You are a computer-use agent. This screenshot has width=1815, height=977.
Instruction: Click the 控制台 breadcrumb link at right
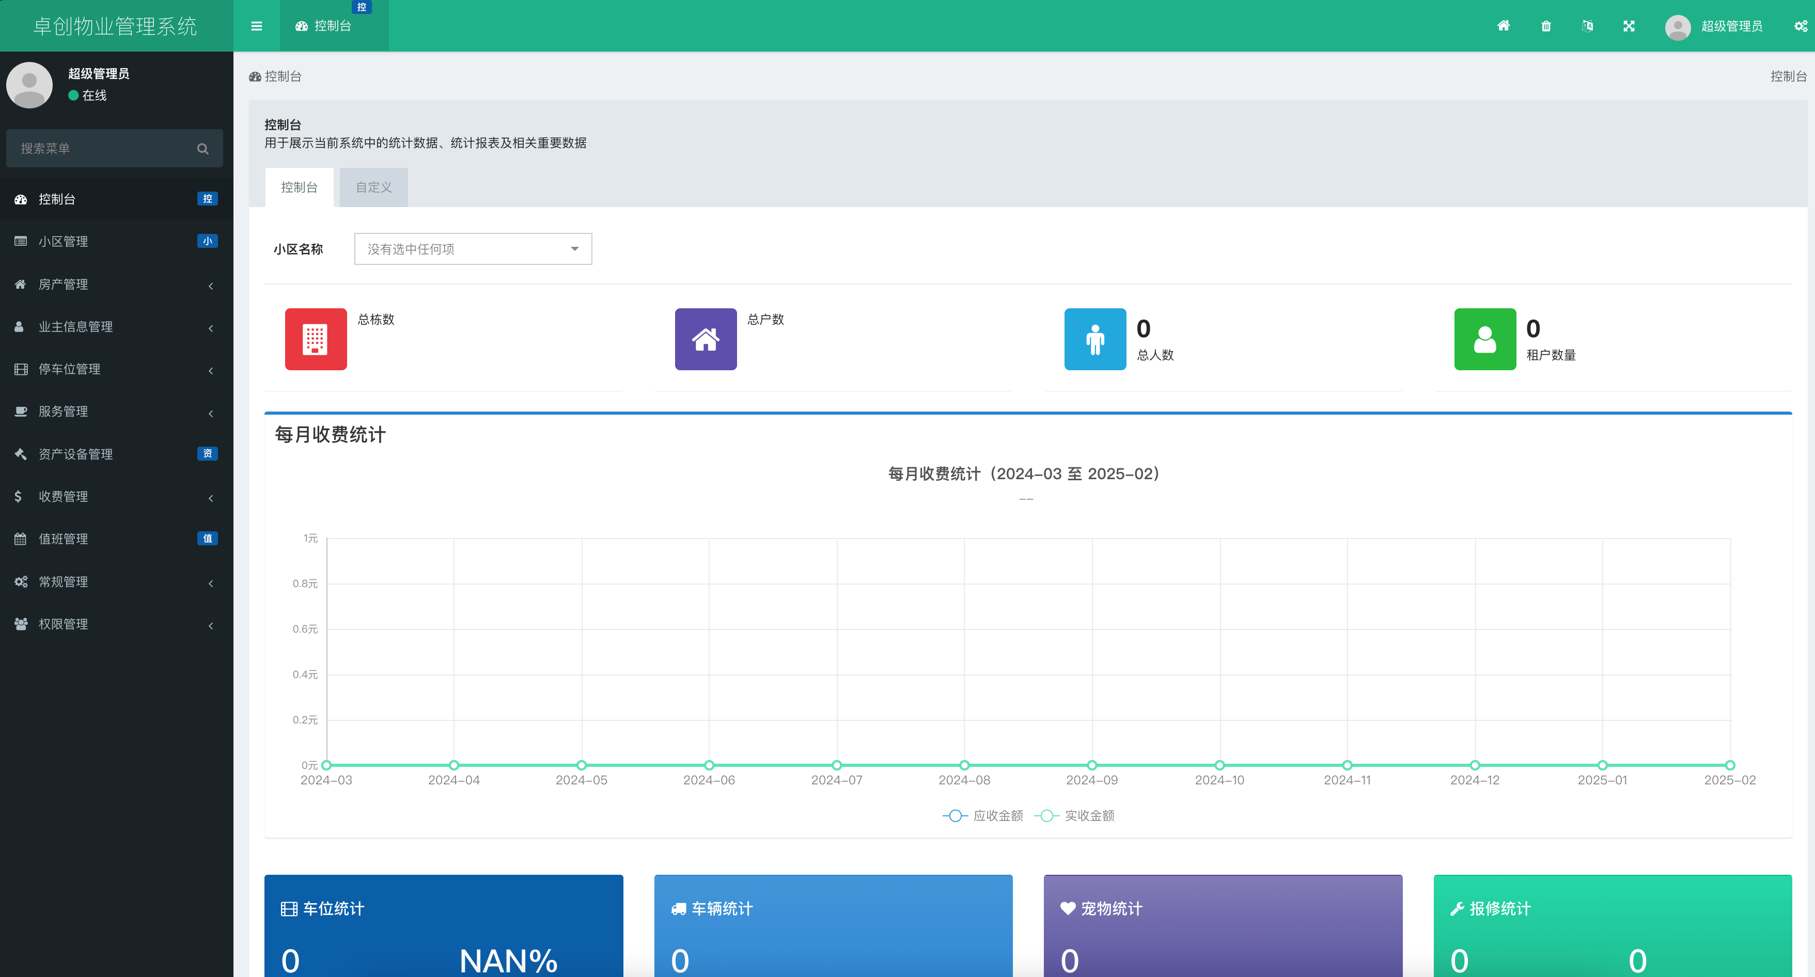(x=1788, y=76)
